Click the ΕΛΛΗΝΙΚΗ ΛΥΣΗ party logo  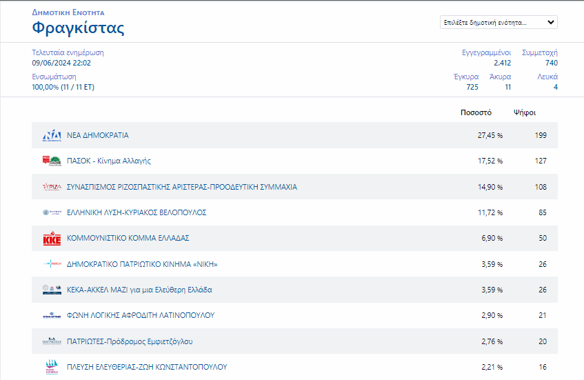(52, 212)
